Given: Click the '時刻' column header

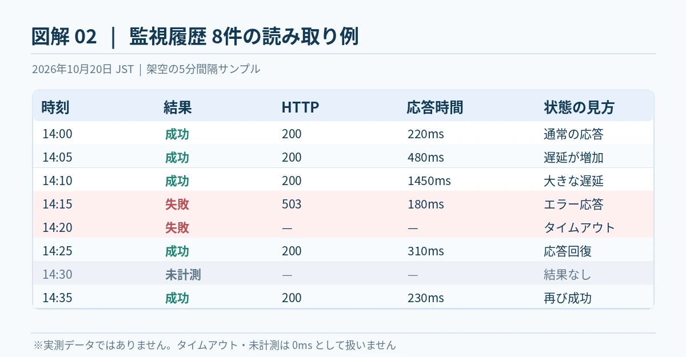Looking at the screenshot, I should [x=55, y=107].
